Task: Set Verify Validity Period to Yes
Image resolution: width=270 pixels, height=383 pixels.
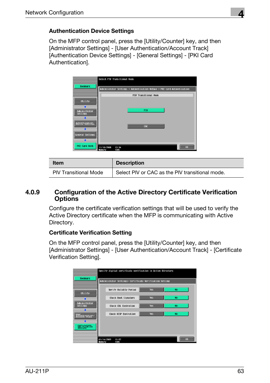Action: pos(151,290)
